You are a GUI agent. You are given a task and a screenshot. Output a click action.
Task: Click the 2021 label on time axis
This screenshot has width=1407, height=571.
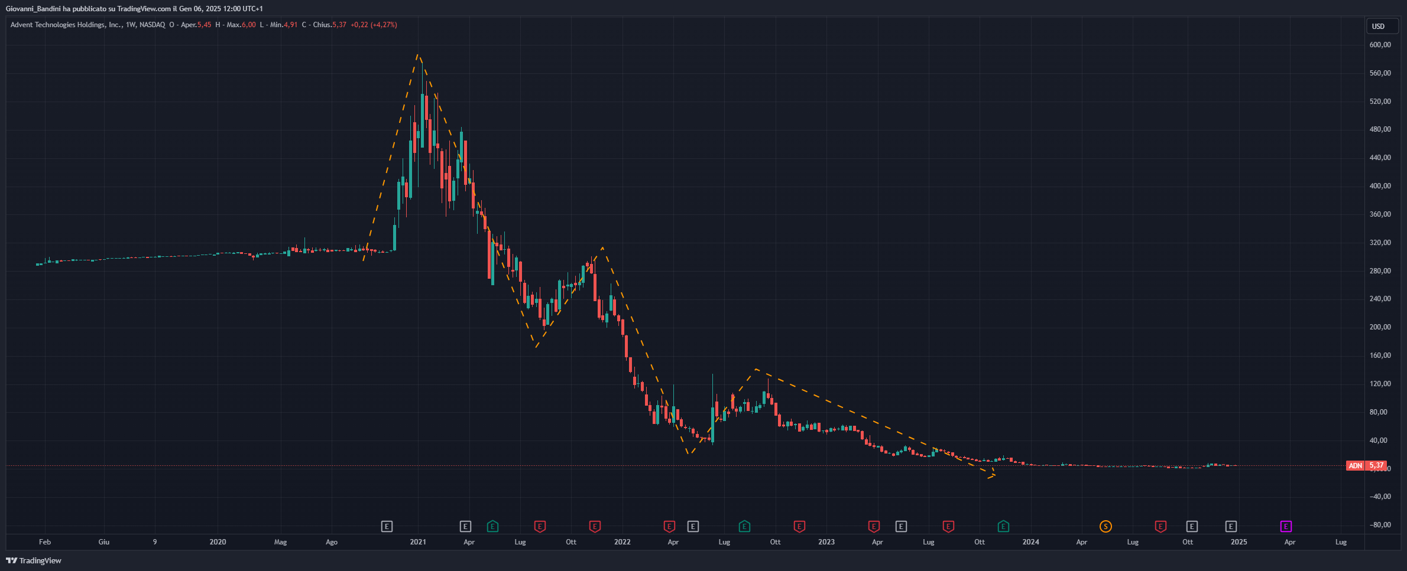pyautogui.click(x=418, y=542)
